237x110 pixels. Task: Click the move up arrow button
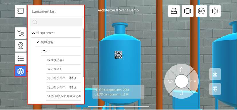(215, 74)
